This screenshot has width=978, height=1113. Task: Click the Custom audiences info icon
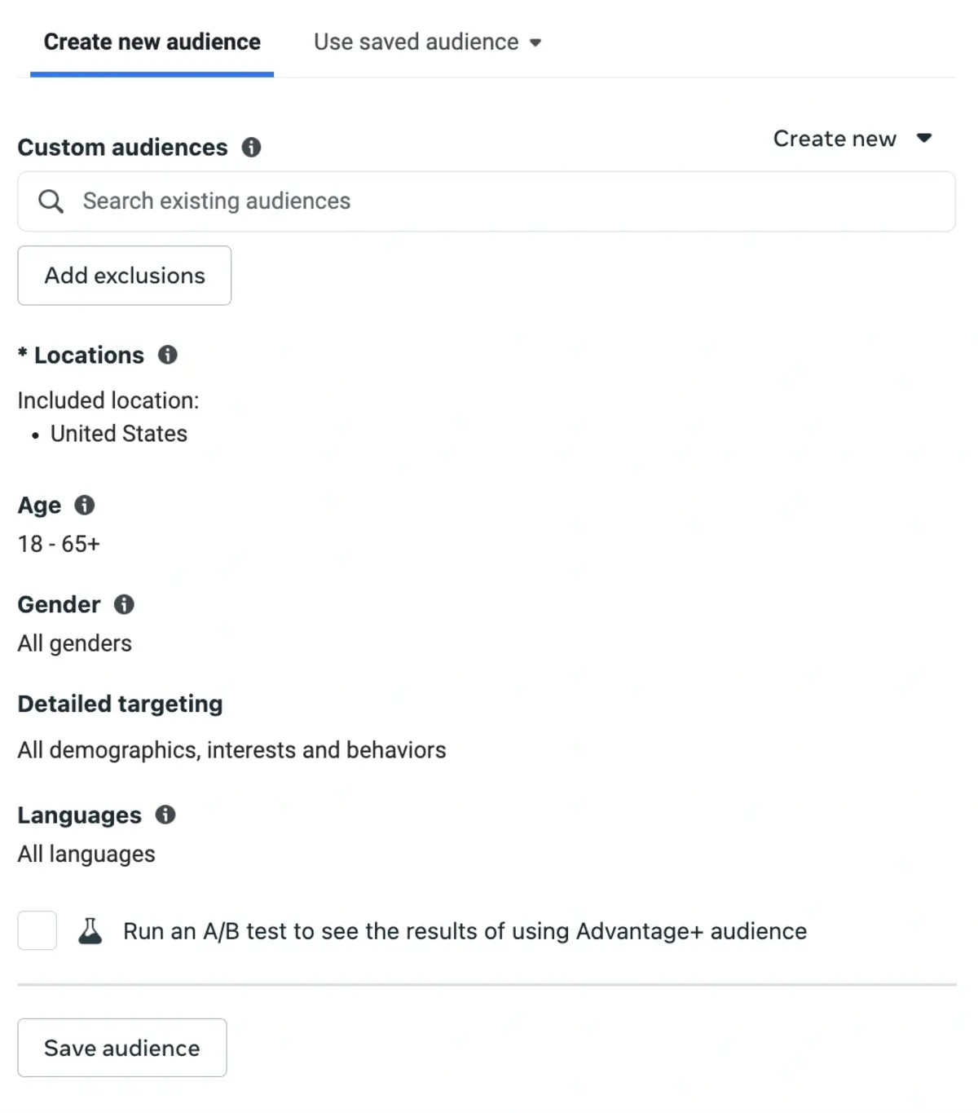click(x=251, y=147)
